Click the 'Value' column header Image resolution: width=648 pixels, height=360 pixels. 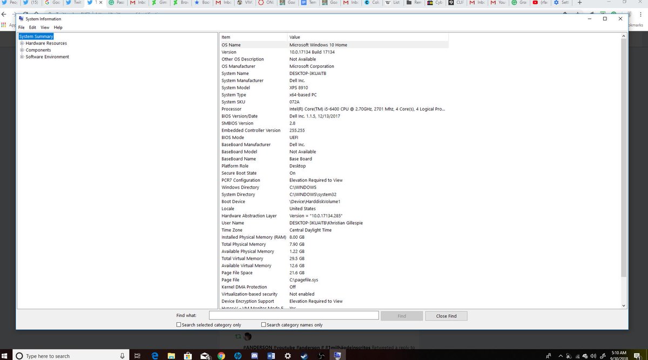(368, 37)
